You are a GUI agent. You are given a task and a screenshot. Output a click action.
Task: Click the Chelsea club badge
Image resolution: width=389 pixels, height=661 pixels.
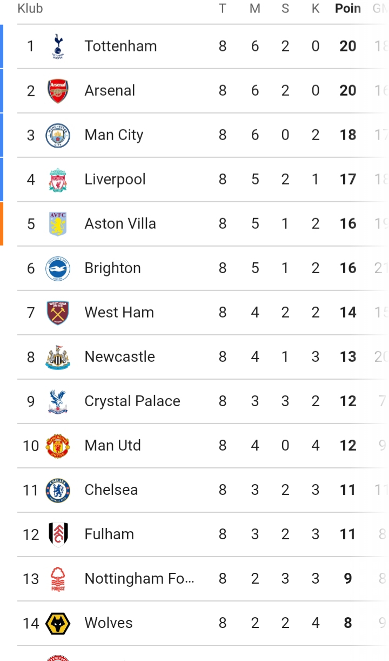(58, 490)
